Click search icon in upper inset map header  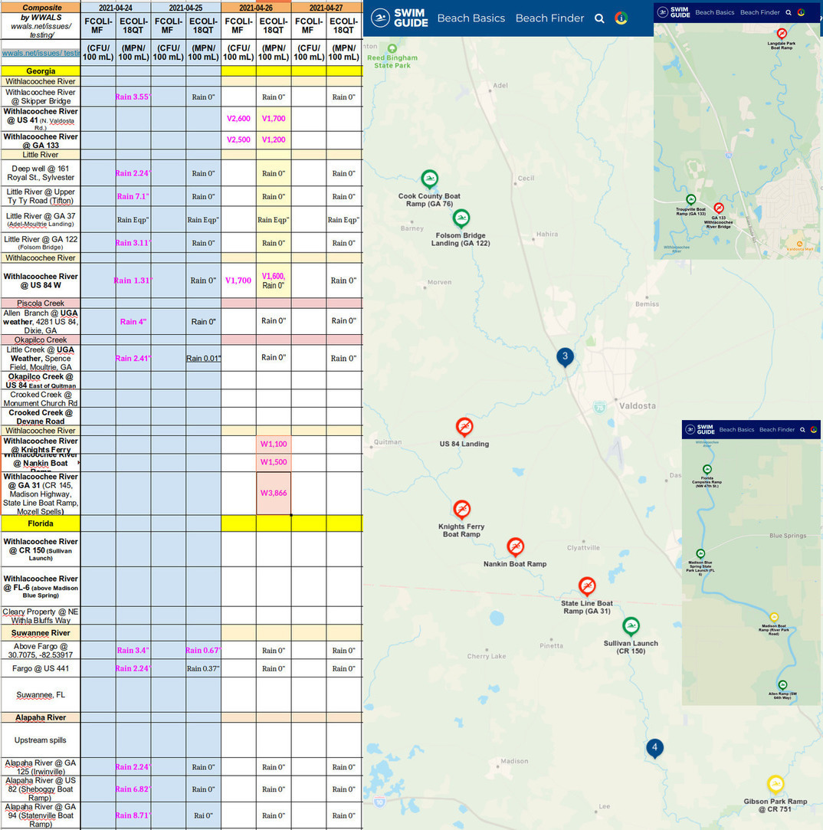789,13
